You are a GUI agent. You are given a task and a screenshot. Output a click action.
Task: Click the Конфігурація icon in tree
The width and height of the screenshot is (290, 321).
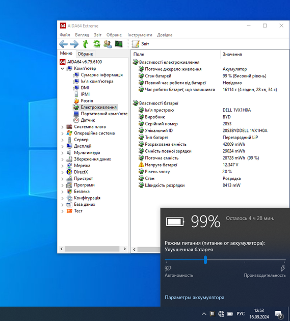(69, 198)
